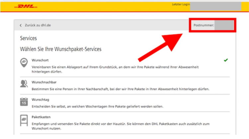
Task: Click the description starting Entscheiden Sie selbst
Action: 97,106
